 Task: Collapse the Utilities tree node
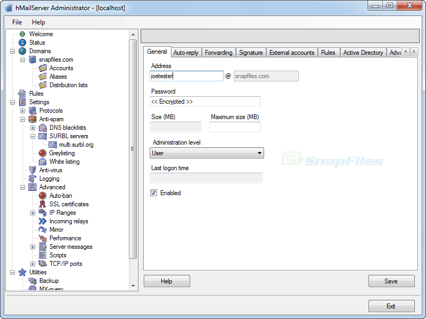[12, 272]
